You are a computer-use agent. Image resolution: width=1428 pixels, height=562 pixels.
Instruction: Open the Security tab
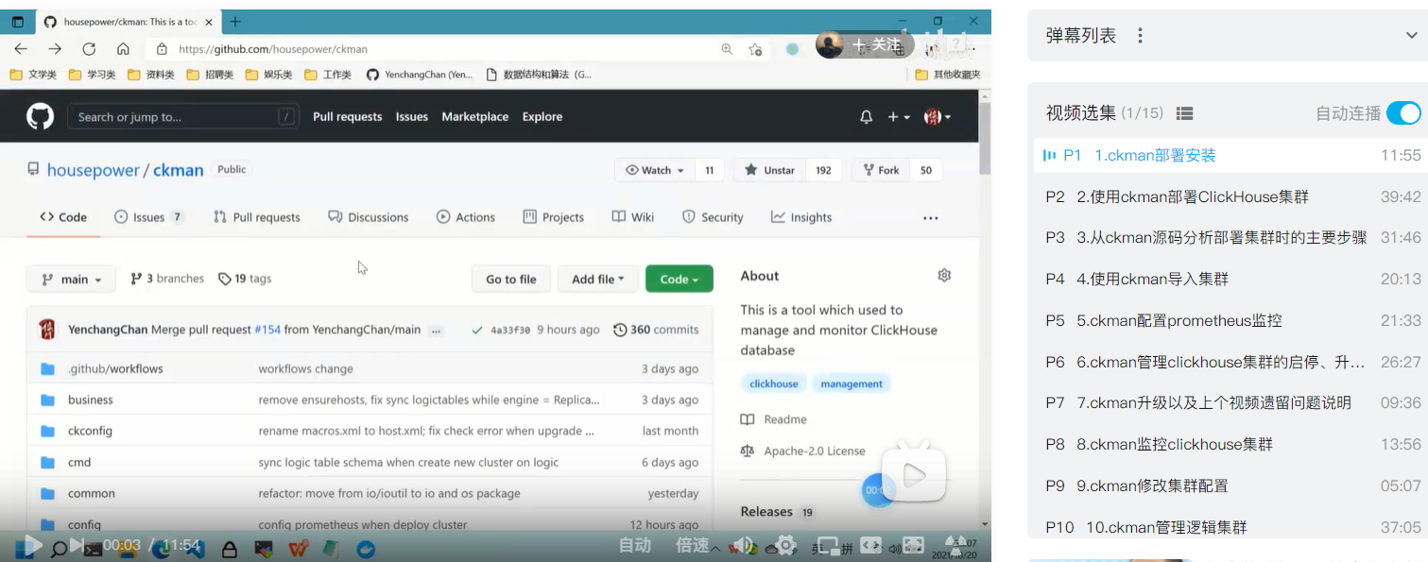[x=714, y=217]
